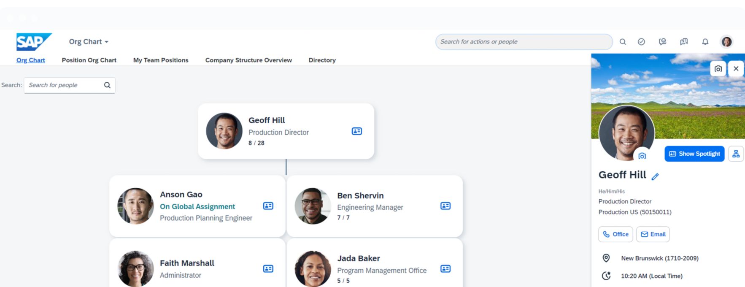Click the global search magnifier icon
Image resolution: width=745 pixels, height=287 pixels.
(x=622, y=42)
